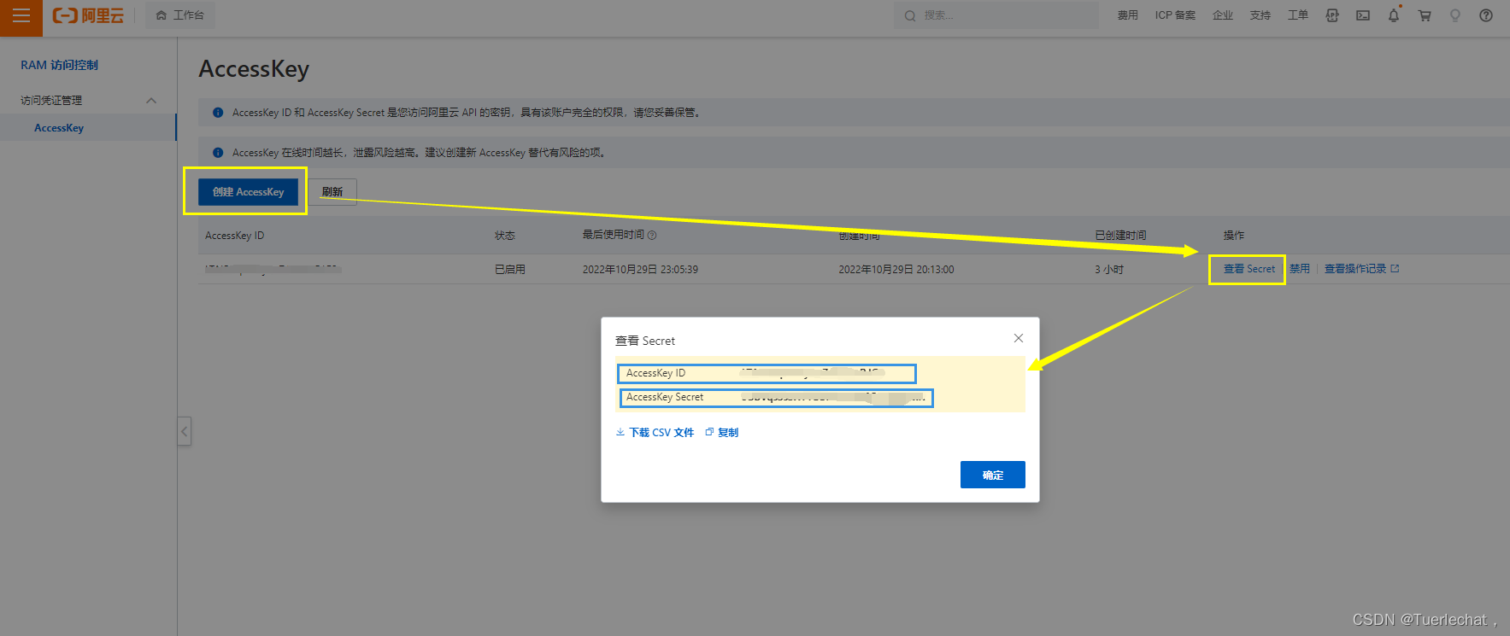The image size is (1510, 636).
Task: Open the shopping cart
Action: (1425, 15)
